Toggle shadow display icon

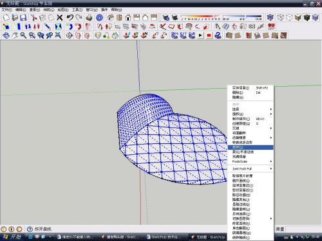175,17
